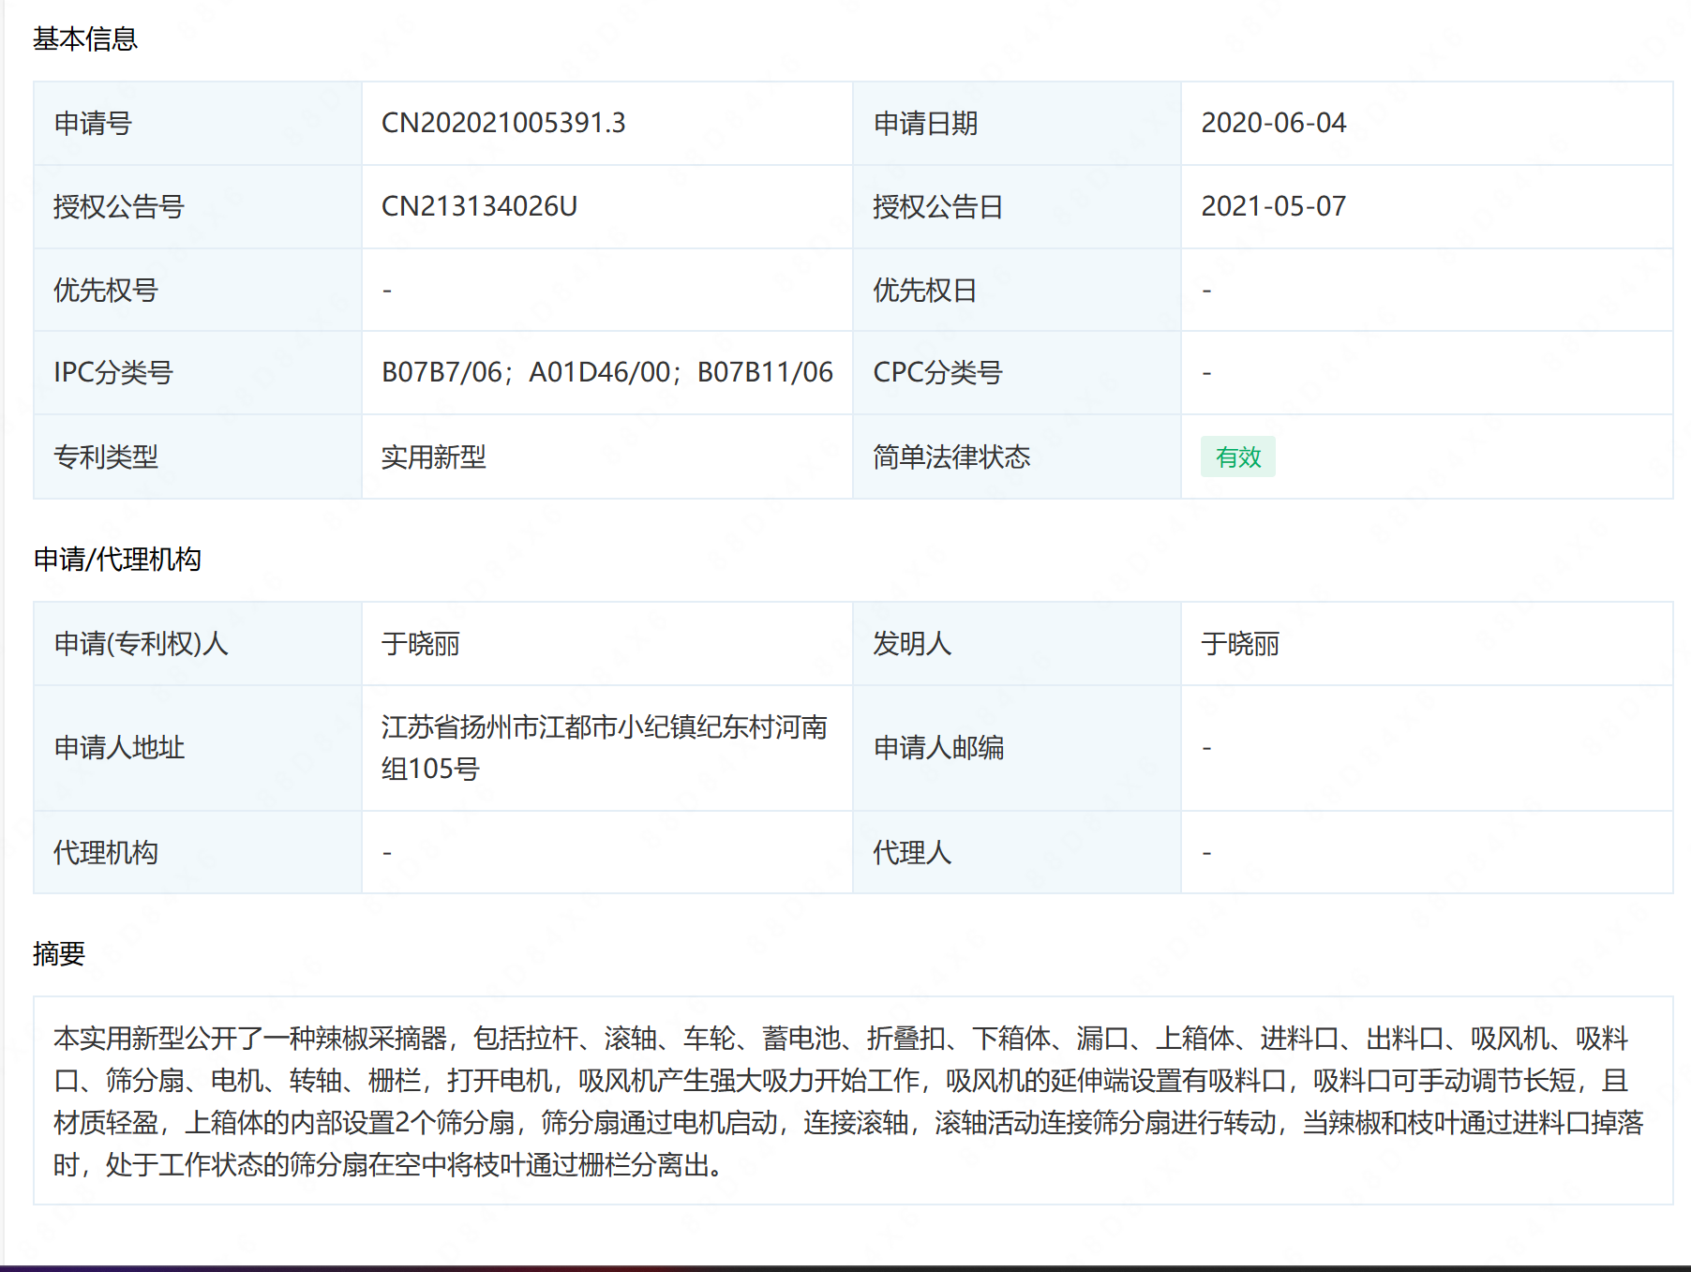Click the 基本信息 section heading

click(84, 38)
